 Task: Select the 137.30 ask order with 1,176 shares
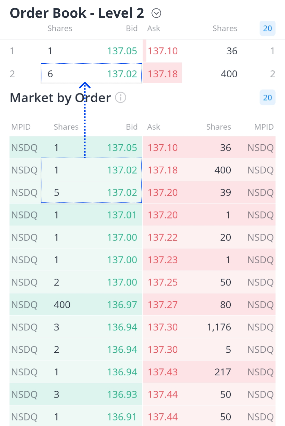click(x=209, y=327)
